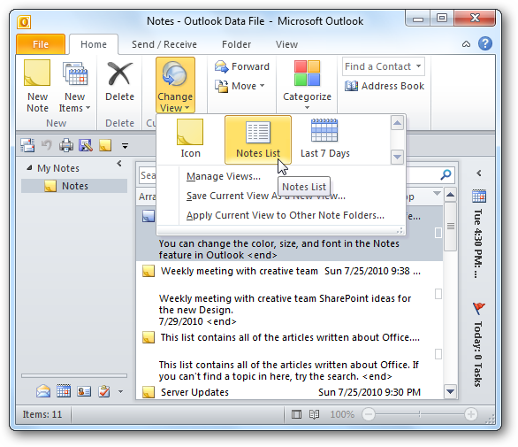Choose Save Current View As a New View

click(265, 196)
